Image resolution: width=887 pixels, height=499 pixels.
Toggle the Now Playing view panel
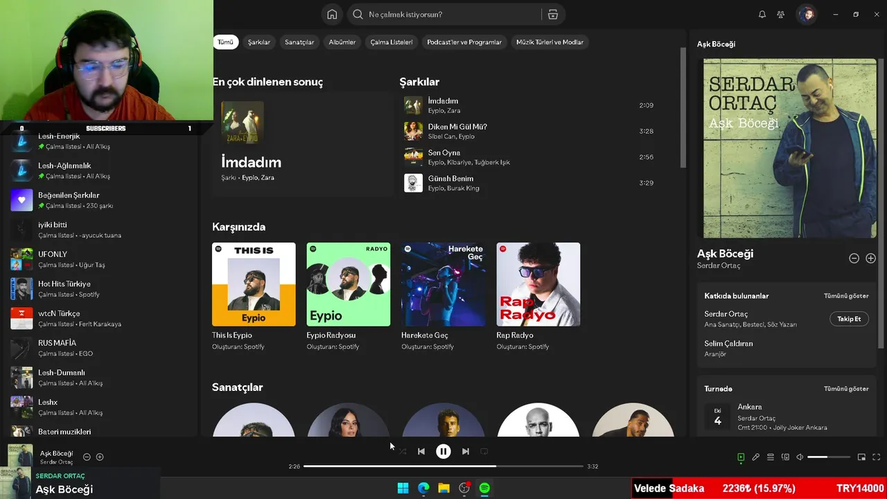(x=741, y=457)
